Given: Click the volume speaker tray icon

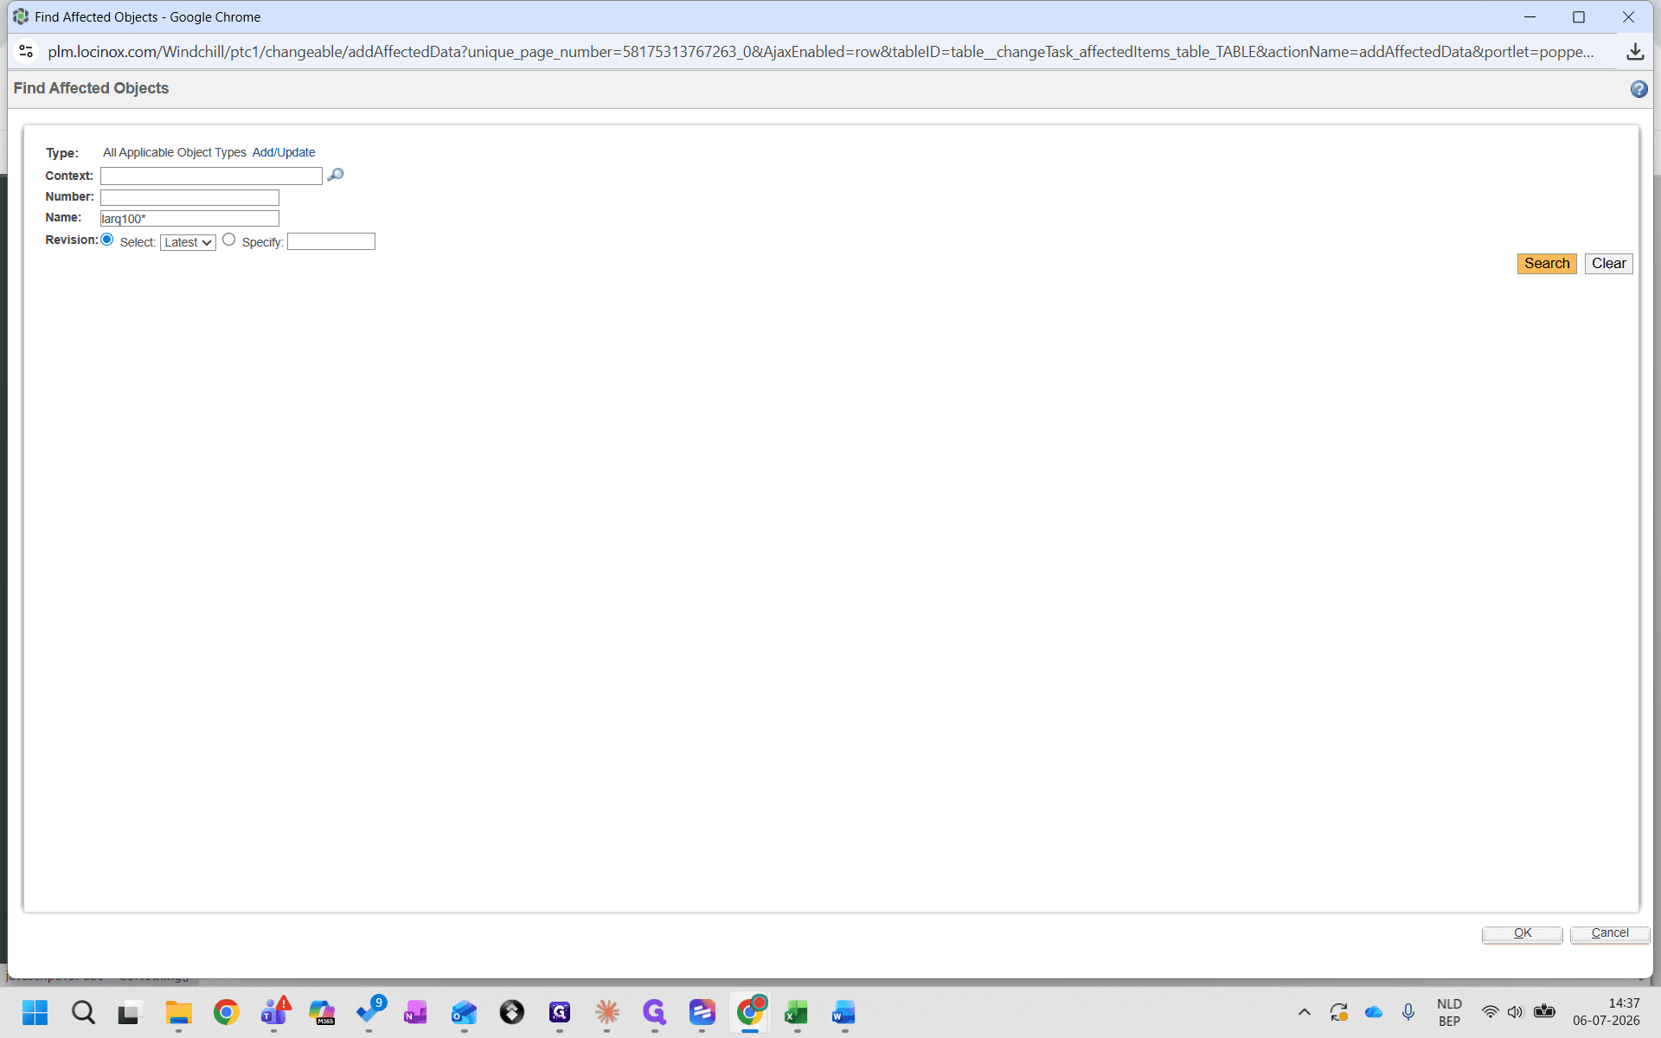Looking at the screenshot, I should pos(1515,1012).
